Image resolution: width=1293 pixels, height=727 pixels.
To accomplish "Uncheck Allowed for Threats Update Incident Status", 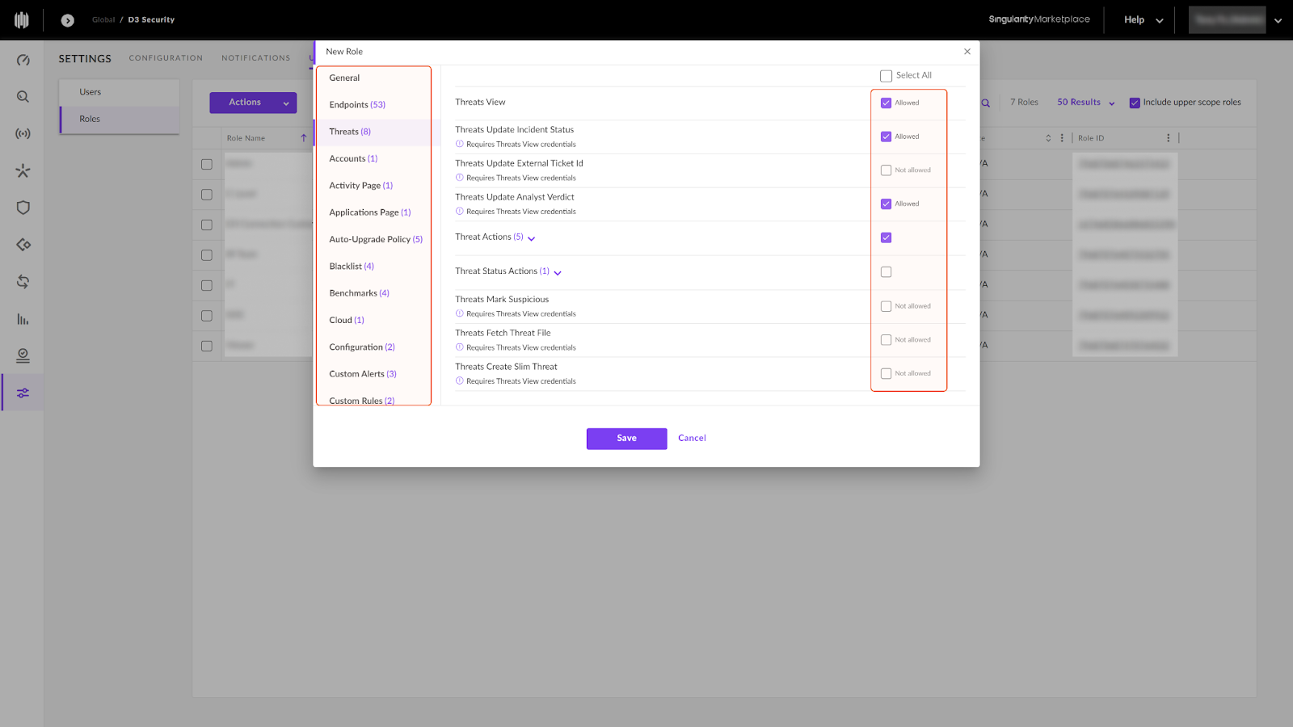I will point(886,137).
